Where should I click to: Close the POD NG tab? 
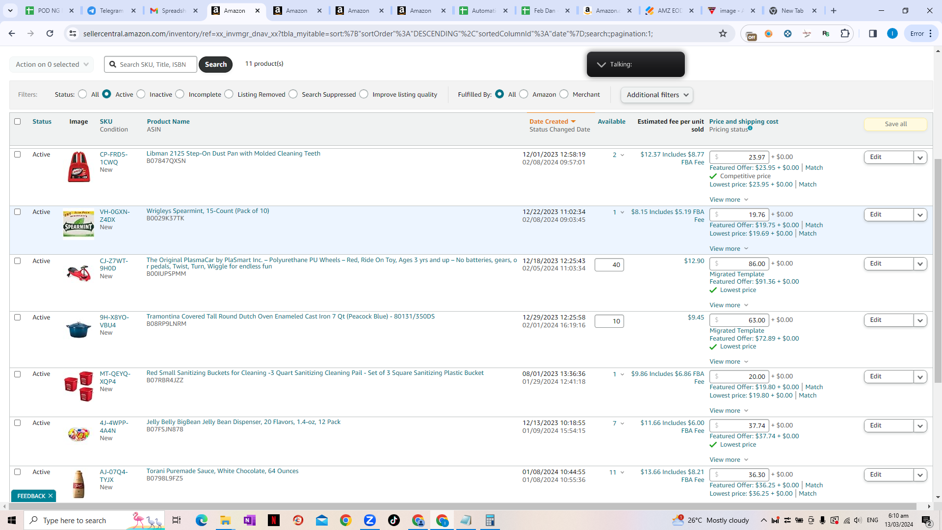pyautogui.click(x=71, y=10)
